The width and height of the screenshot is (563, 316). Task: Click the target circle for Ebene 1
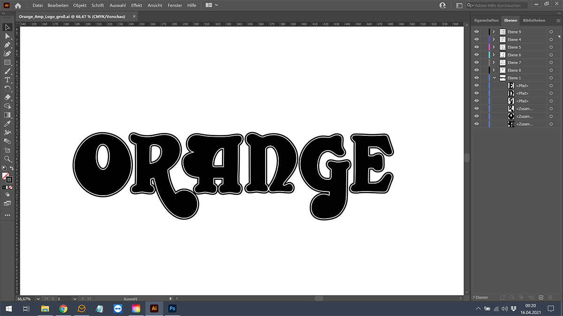tap(551, 78)
